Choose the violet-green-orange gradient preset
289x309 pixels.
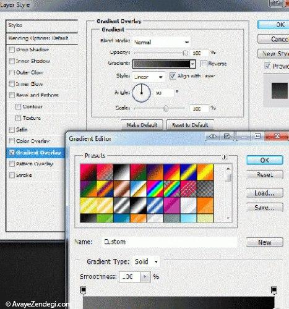click(88, 188)
